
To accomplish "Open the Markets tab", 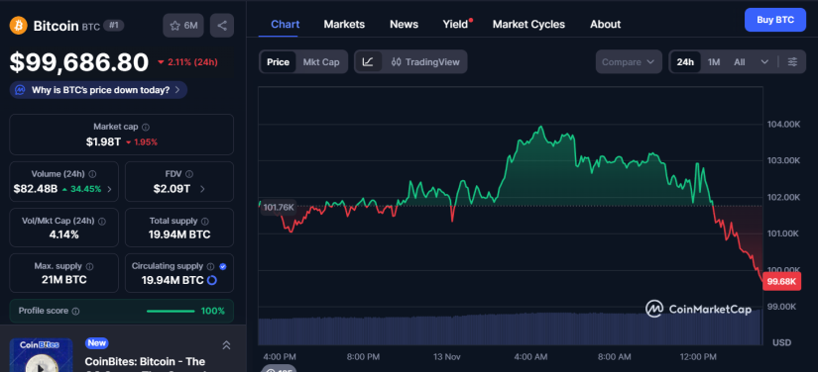I will click(344, 25).
